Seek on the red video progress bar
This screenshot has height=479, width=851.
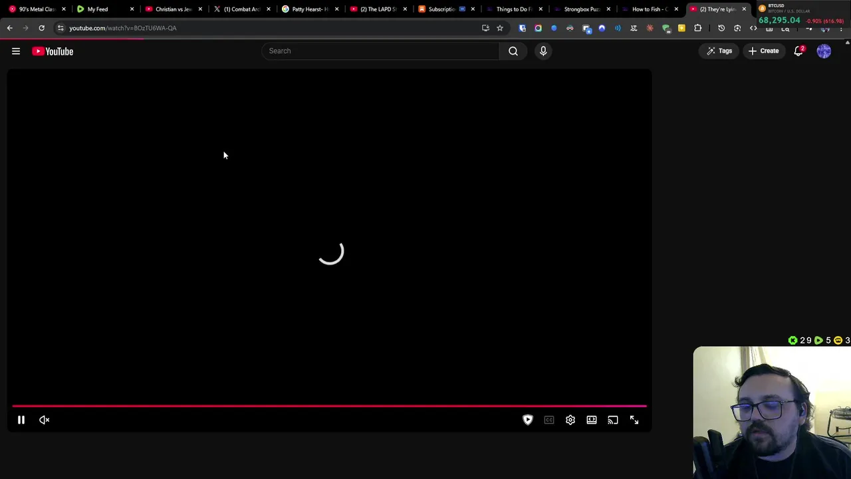(329, 405)
